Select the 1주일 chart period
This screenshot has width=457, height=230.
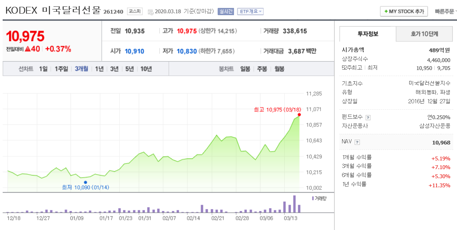tap(61, 69)
